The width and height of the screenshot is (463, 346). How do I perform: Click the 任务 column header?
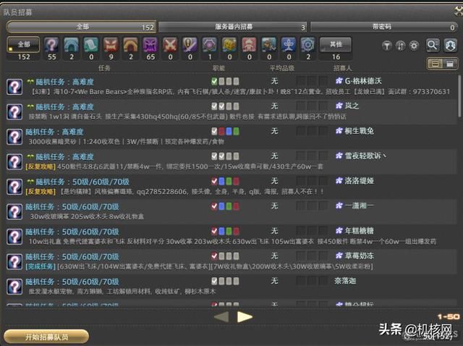(x=104, y=68)
